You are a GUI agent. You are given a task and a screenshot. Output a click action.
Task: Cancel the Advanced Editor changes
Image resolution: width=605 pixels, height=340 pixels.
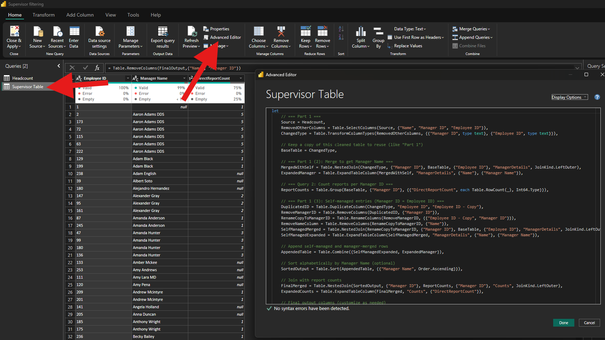coord(589,322)
